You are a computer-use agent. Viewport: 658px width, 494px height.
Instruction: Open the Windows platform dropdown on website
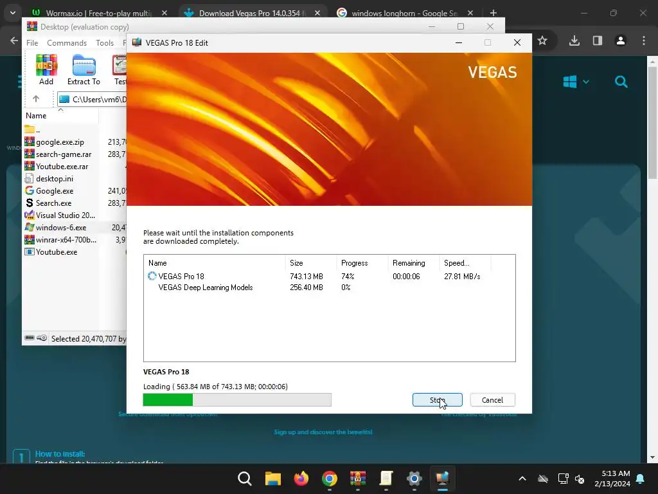pos(576,82)
